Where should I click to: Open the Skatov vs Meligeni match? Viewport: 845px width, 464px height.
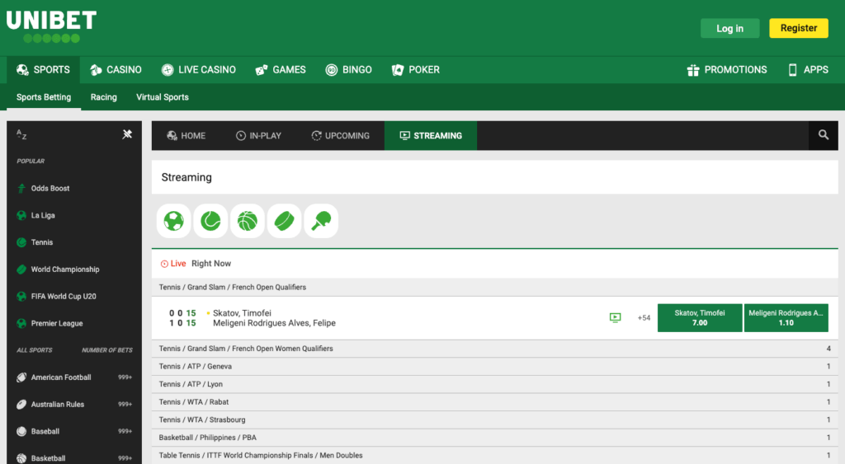[x=274, y=318]
